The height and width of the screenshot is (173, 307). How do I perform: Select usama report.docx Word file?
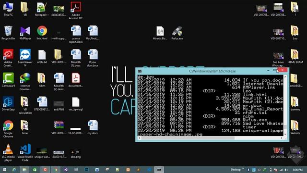[76, 35]
